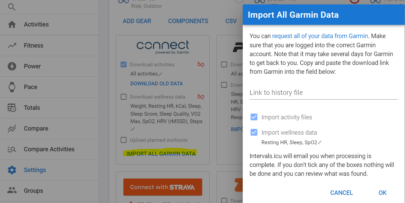Uncheck Download activities checkbox
Image resolution: width=405 pixels, height=203 pixels.
click(x=124, y=64)
